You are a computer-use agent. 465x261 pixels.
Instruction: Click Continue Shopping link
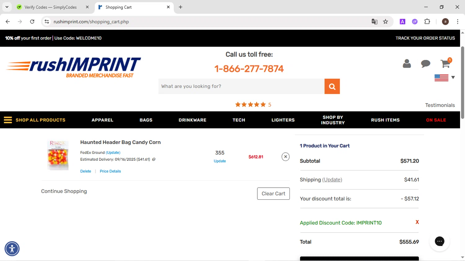[x=64, y=191]
